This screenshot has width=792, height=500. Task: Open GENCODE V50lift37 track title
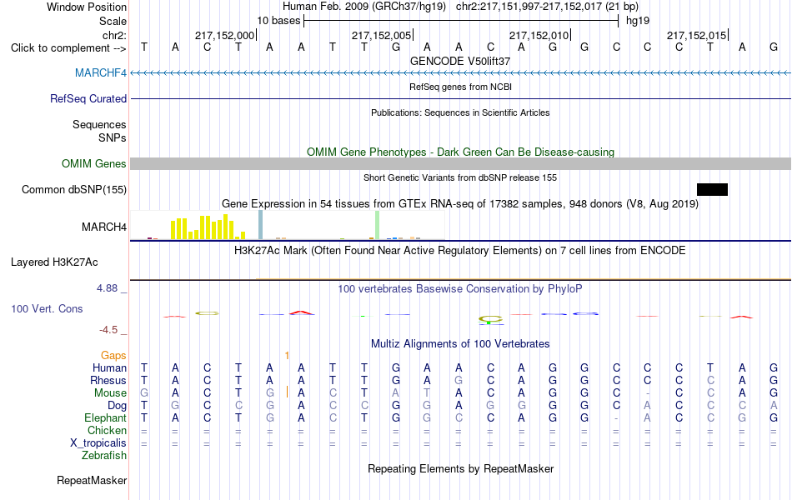460,61
